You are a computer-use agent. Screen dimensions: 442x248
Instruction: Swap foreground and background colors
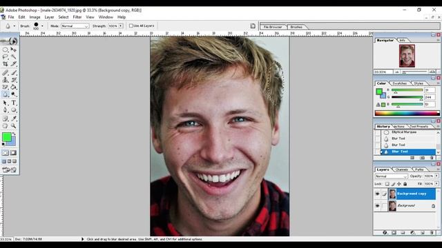(14, 134)
